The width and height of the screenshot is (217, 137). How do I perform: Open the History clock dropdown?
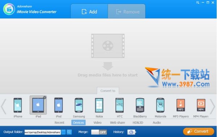132,132
